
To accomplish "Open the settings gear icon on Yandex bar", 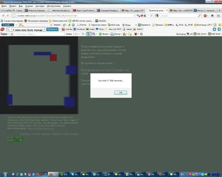I will 141,34.
